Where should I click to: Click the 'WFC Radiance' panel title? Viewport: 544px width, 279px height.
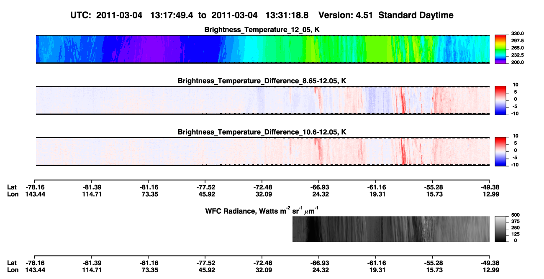(x=262, y=210)
